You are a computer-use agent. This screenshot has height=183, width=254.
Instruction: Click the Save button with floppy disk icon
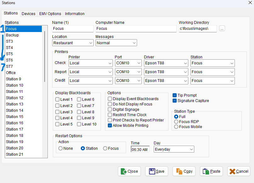156,171
